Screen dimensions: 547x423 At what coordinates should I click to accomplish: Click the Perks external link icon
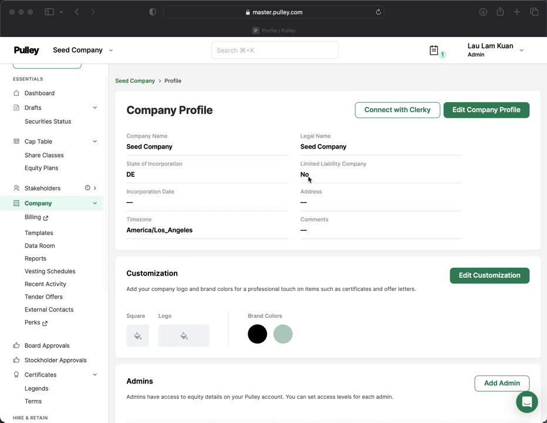tap(45, 324)
